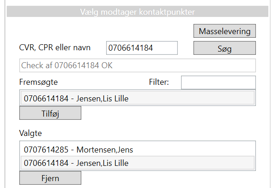Click the 'Vælg modtager kontaktpunkter' header bar
Viewport: 272px width, 188px height.
point(137,12)
